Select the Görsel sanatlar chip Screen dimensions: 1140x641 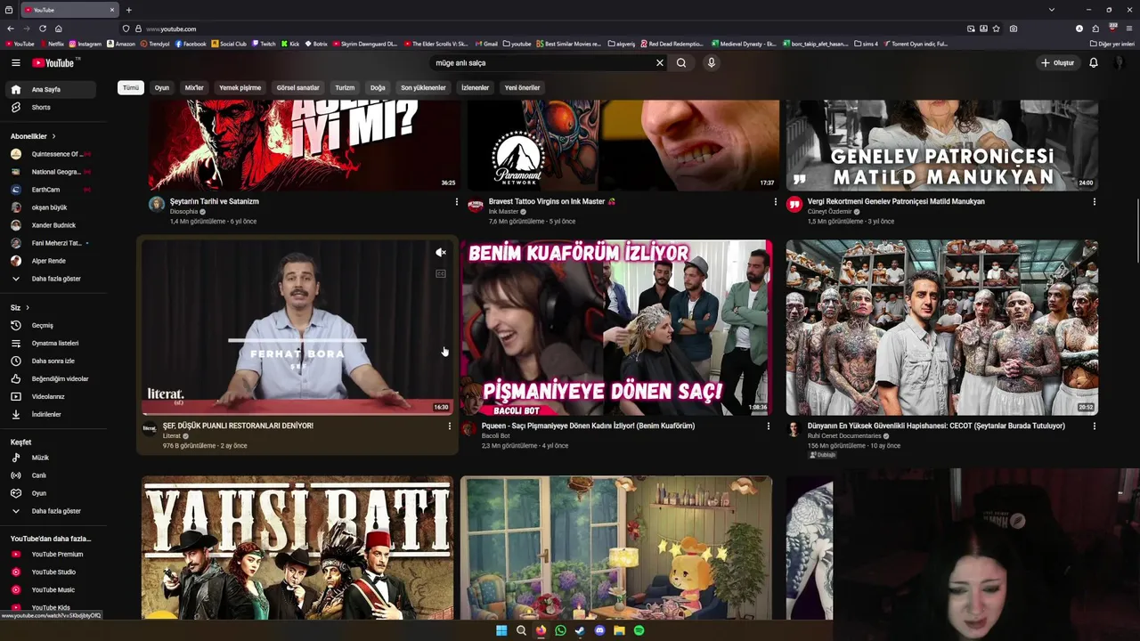pos(297,87)
